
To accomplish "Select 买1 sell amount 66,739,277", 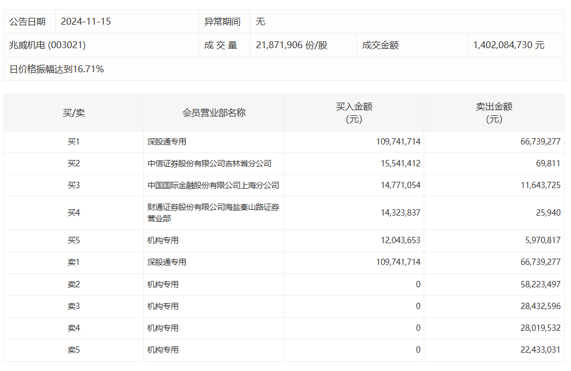I will coord(541,142).
